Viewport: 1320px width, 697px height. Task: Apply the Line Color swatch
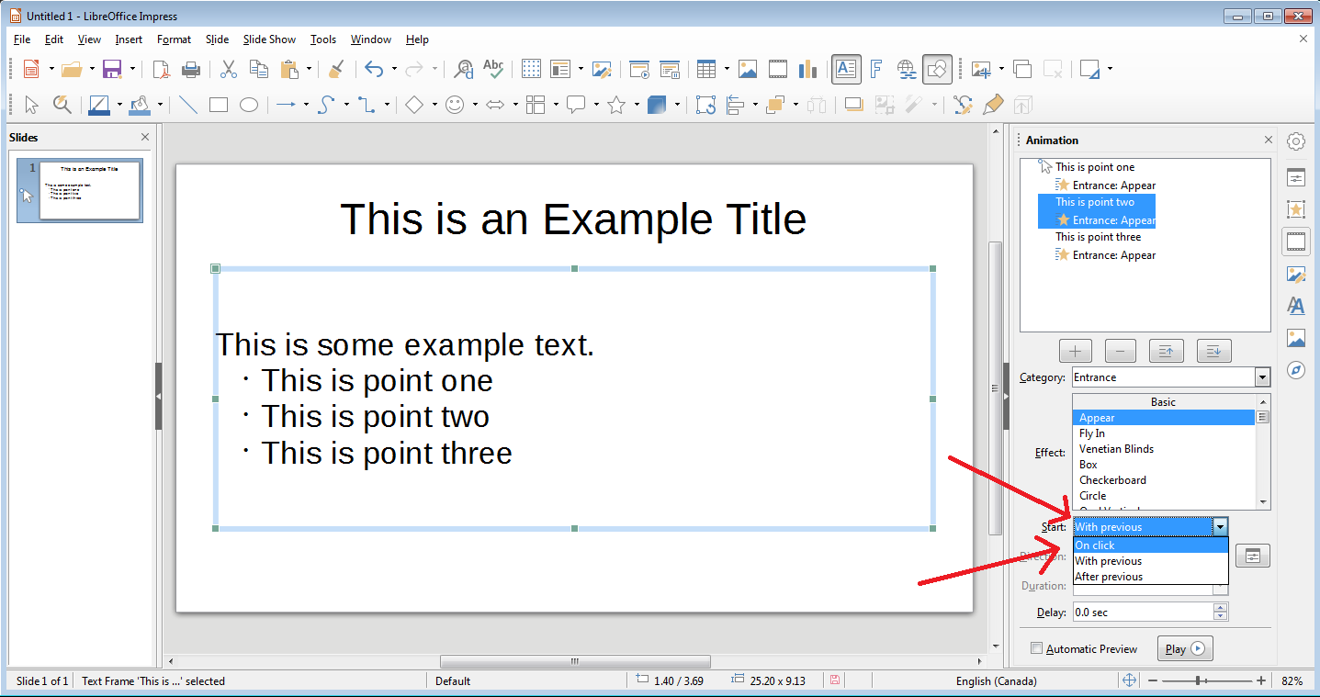(99, 105)
